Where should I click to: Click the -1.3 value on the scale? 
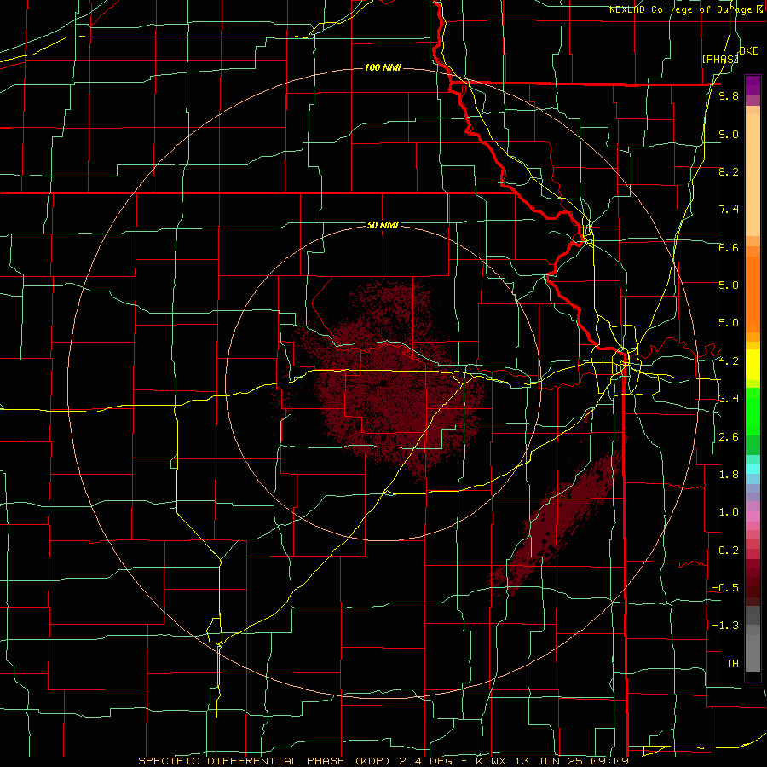tap(725, 626)
